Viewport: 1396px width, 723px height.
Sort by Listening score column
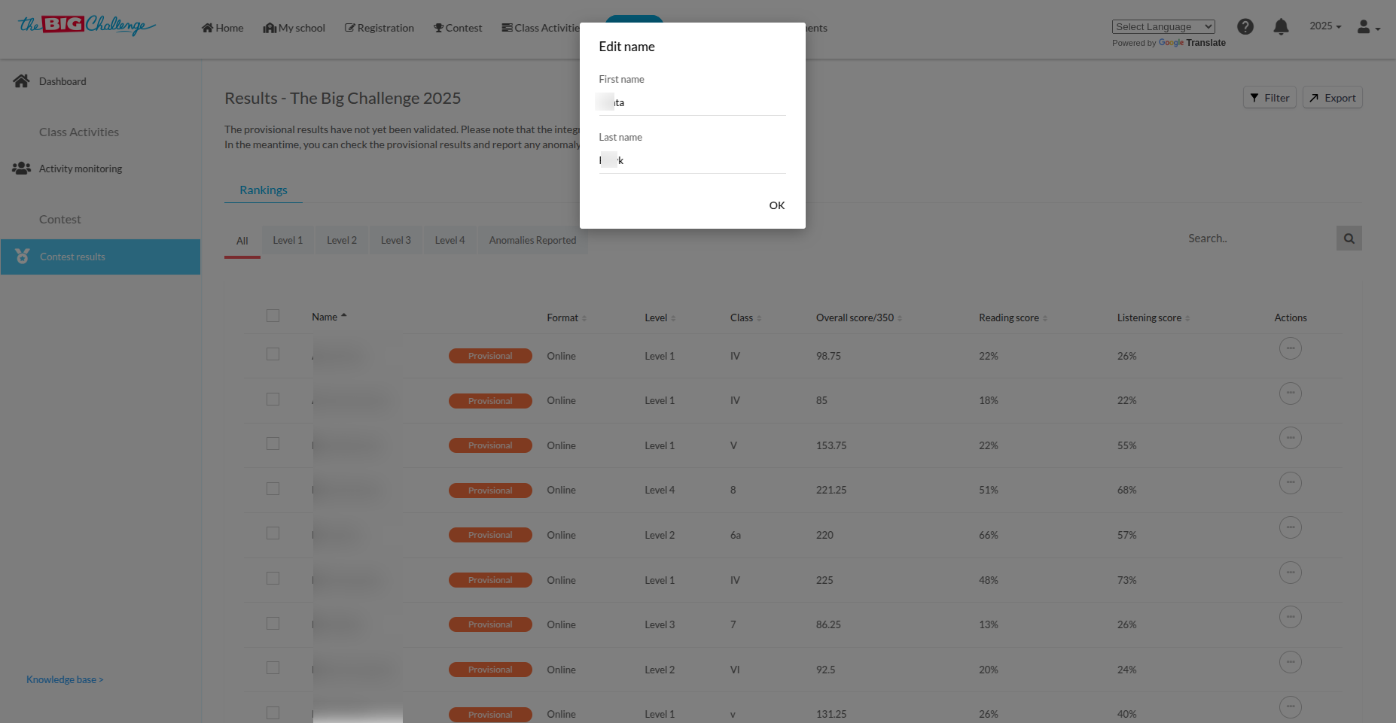pos(1154,317)
